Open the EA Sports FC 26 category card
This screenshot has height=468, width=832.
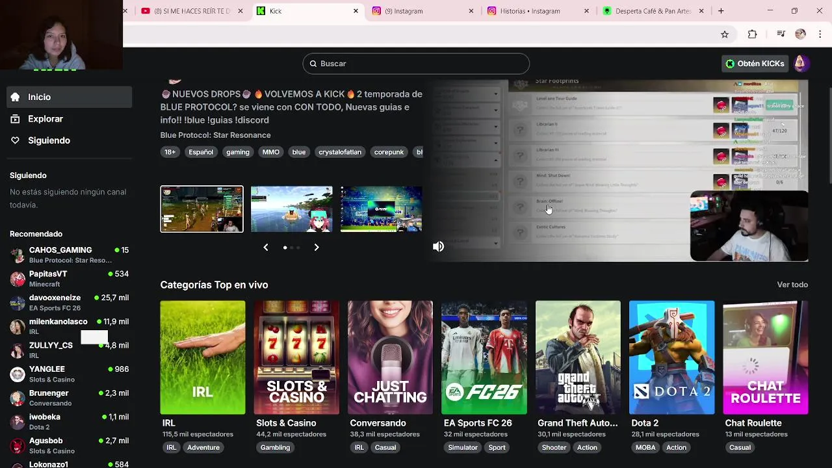point(484,357)
